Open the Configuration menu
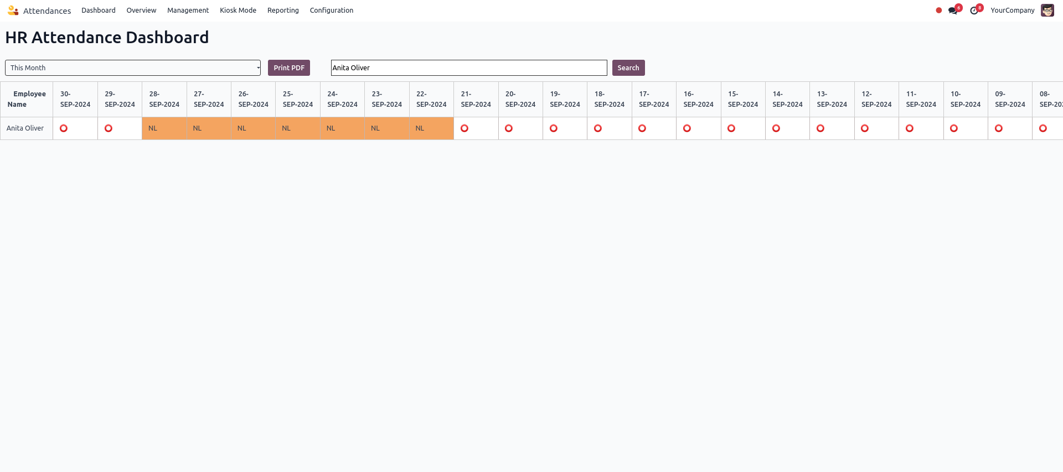Image resolution: width=1063 pixels, height=472 pixels. pos(331,11)
